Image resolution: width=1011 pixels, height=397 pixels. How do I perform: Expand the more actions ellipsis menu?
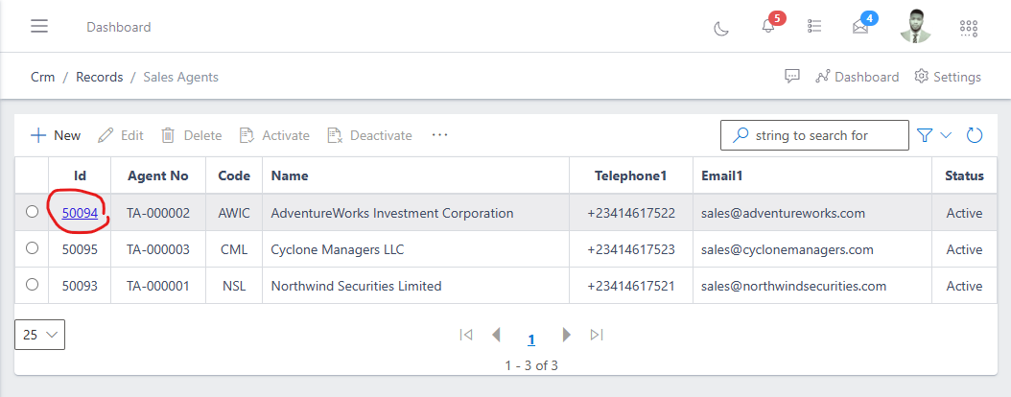pos(439,135)
